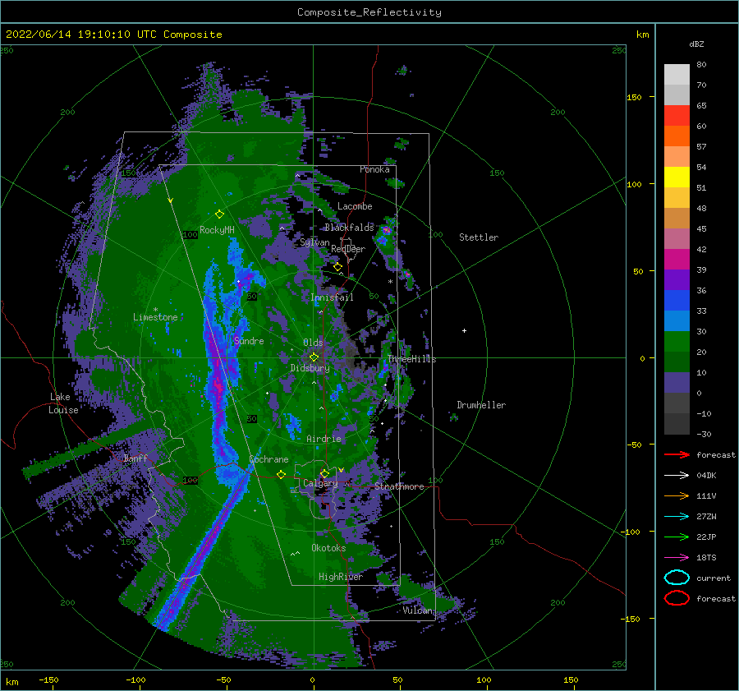Click the Calgary city label

coord(320,483)
